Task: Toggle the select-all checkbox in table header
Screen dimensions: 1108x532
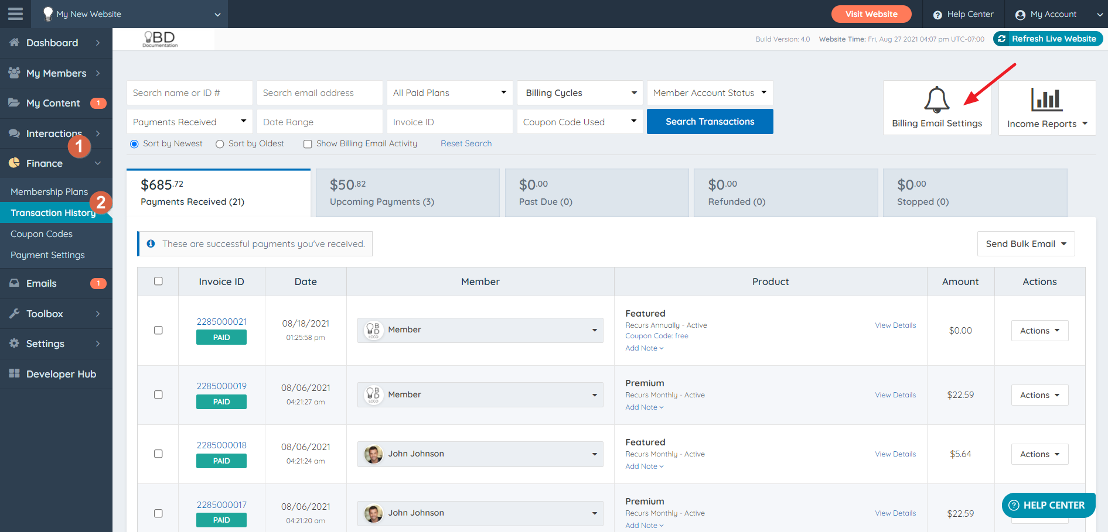Action: coord(158,281)
